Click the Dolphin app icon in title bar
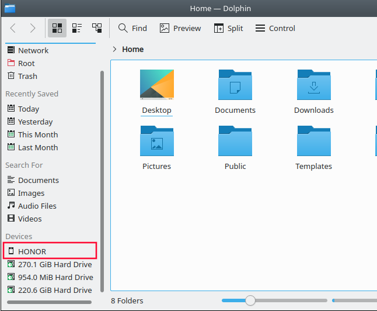377x311 pixels. pos(10,8)
